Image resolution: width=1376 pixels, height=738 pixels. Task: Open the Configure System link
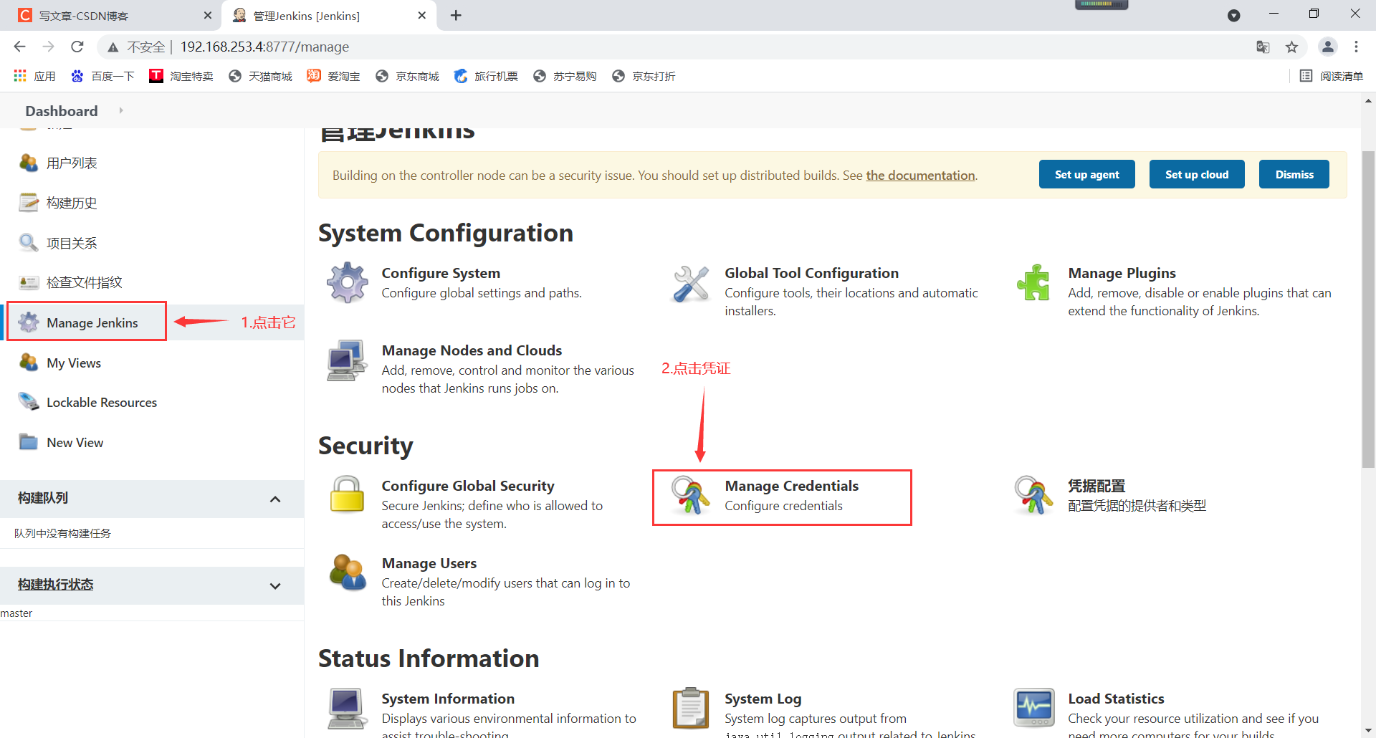(441, 273)
